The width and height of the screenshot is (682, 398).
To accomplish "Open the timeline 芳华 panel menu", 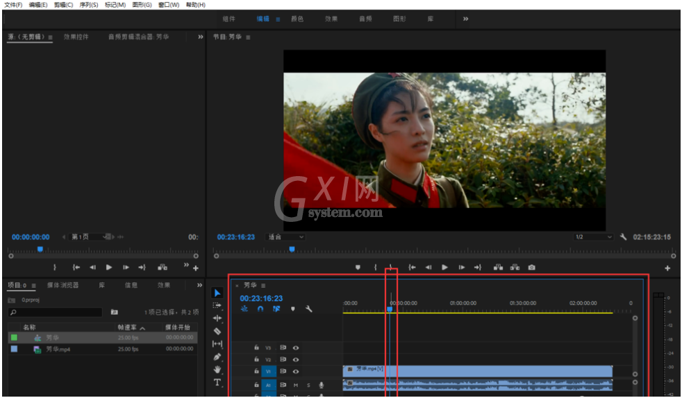I will point(263,286).
